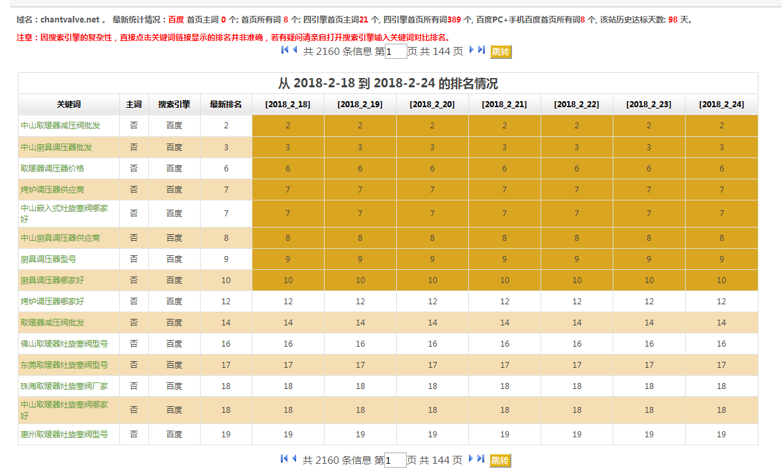Viewport: 783px width, 473px height.
Task: Click the top last-page navigation icon
Action: (481, 50)
